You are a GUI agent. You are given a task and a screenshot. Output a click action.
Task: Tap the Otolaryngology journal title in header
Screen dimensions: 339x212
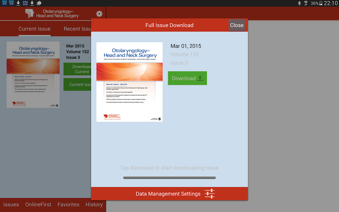click(x=58, y=14)
